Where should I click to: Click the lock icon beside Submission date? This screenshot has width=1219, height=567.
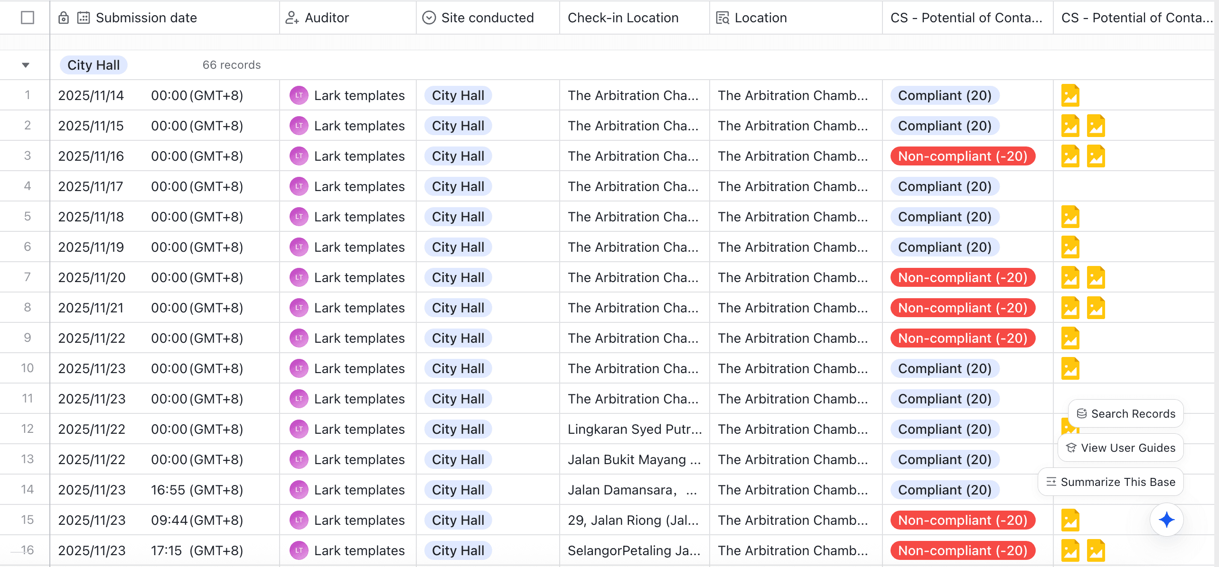tap(64, 18)
